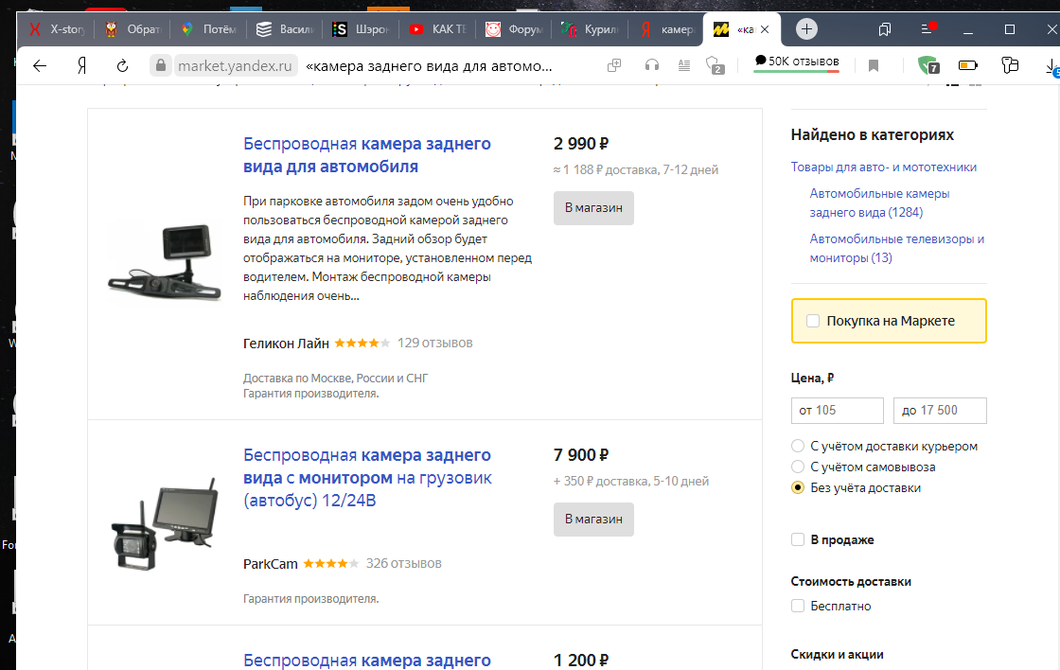The height and width of the screenshot is (670, 1060).
Task: Open the 129 отзывов reviews link
Action: 434,344
